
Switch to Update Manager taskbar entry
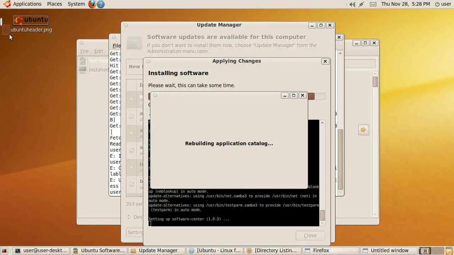157,250
